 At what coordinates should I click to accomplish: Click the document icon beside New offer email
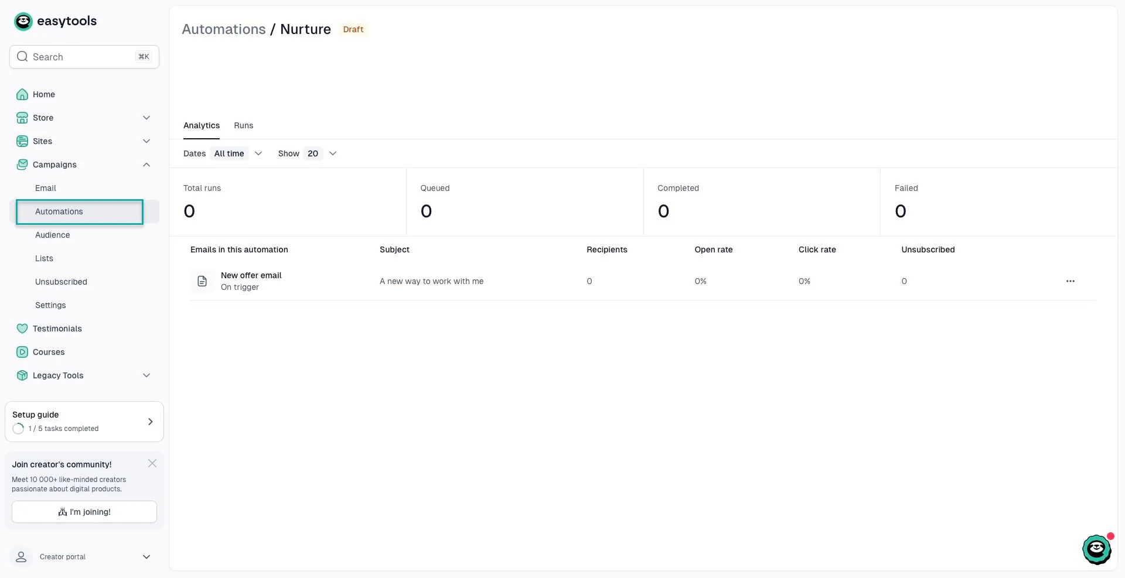click(202, 281)
